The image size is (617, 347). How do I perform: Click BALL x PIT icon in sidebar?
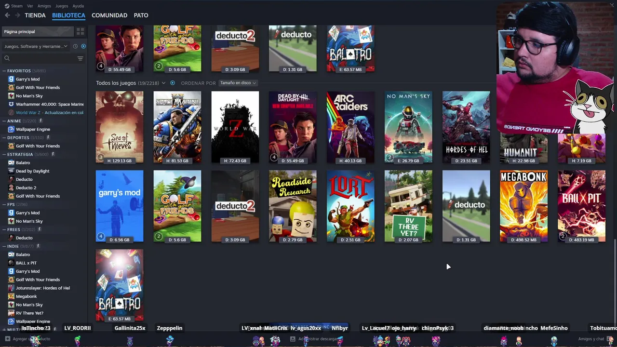coord(11,263)
